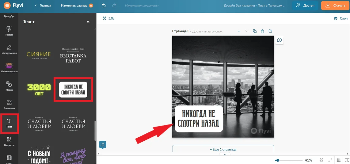Insert the ВЫСТАВКА РАБОТ text template
This screenshot has height=164, width=350.
click(x=73, y=55)
